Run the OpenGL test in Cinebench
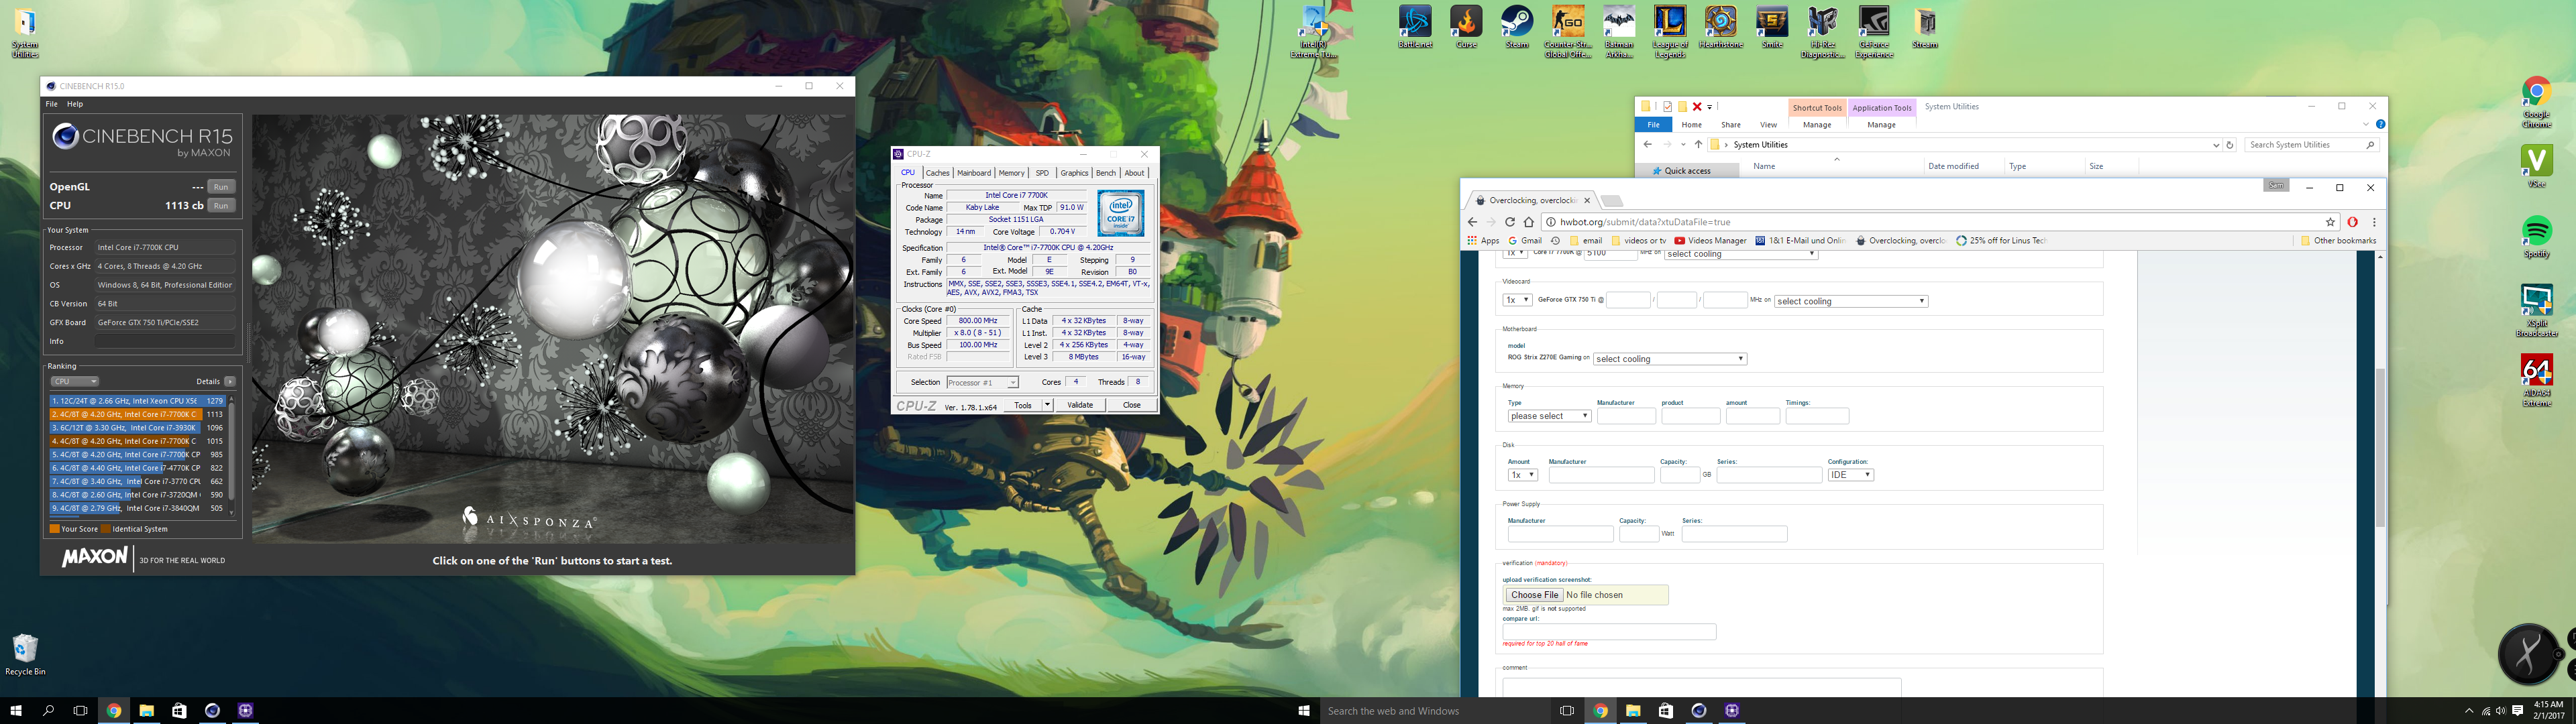 pos(221,187)
